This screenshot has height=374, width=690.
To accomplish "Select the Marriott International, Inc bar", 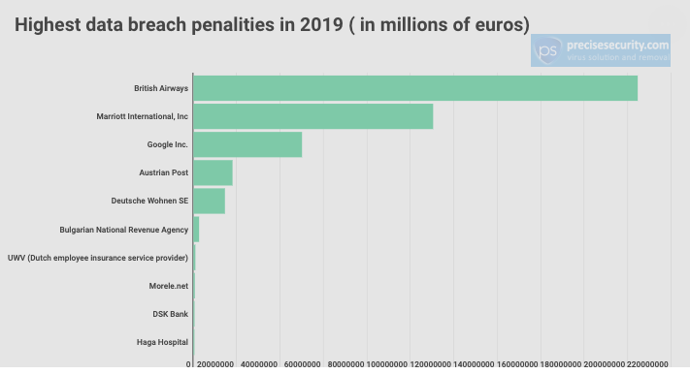I will tap(313, 116).
